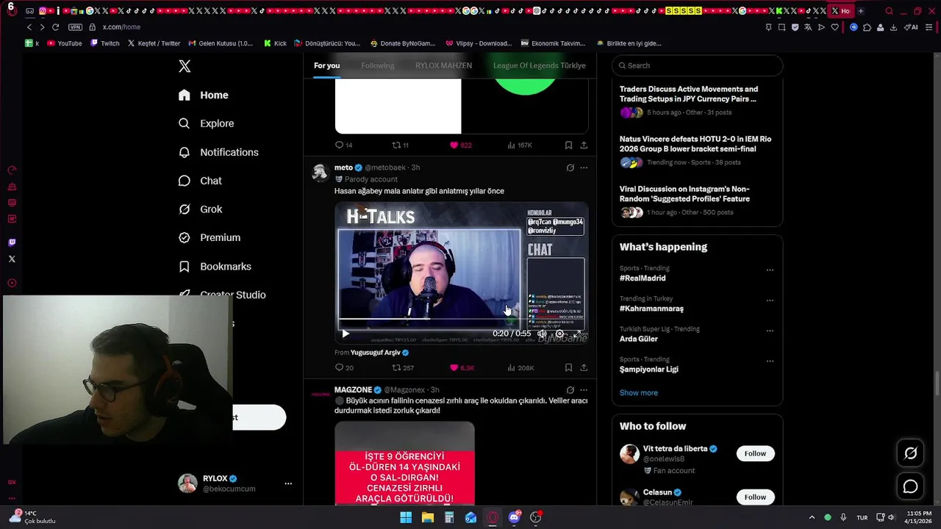This screenshot has width=941, height=529.
Task: View analytics for meto post 208K views
Action: (x=520, y=367)
